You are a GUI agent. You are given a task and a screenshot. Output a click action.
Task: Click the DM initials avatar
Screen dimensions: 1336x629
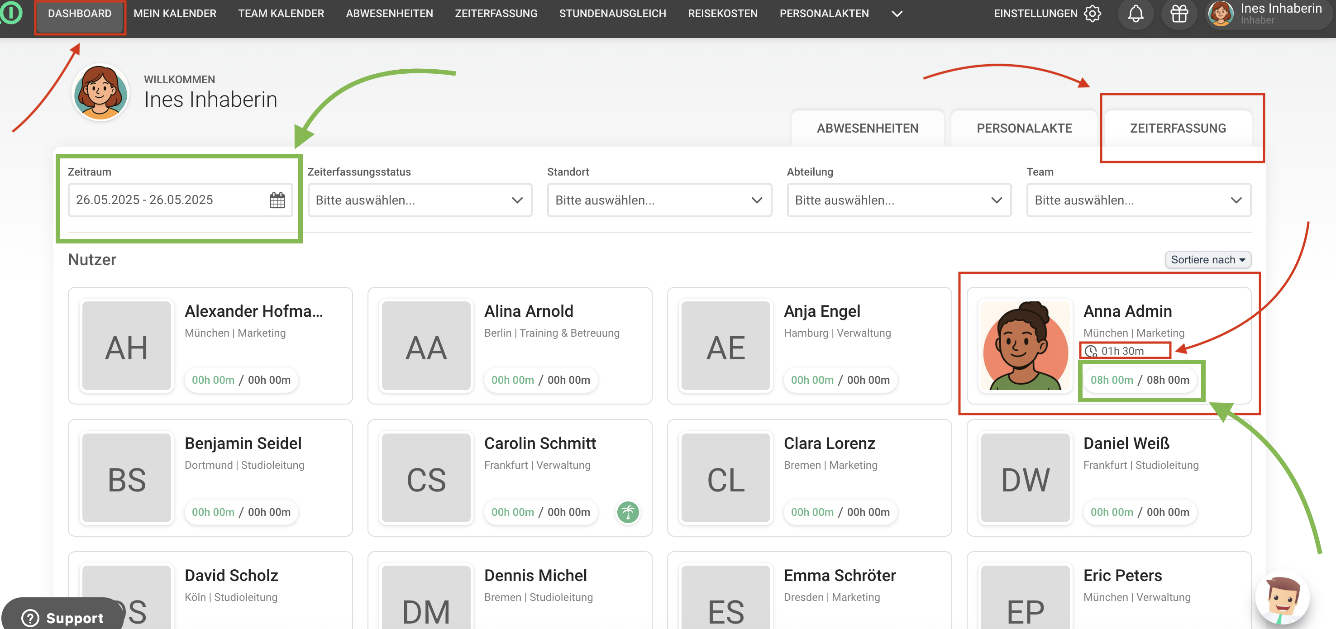[426, 597]
